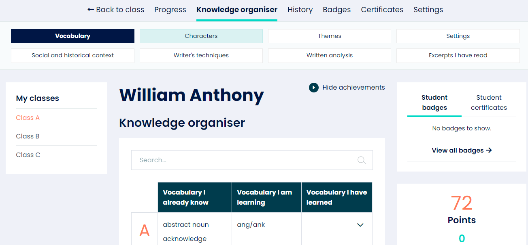Open the Certificates tab
Viewport: 528px width, 245px height.
(x=382, y=10)
